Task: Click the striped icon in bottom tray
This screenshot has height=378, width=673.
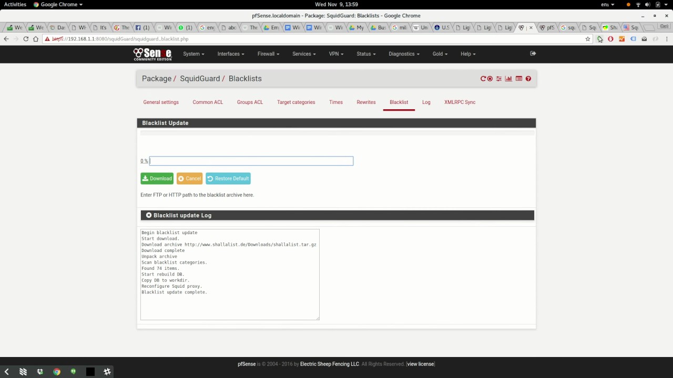Action: [23, 372]
